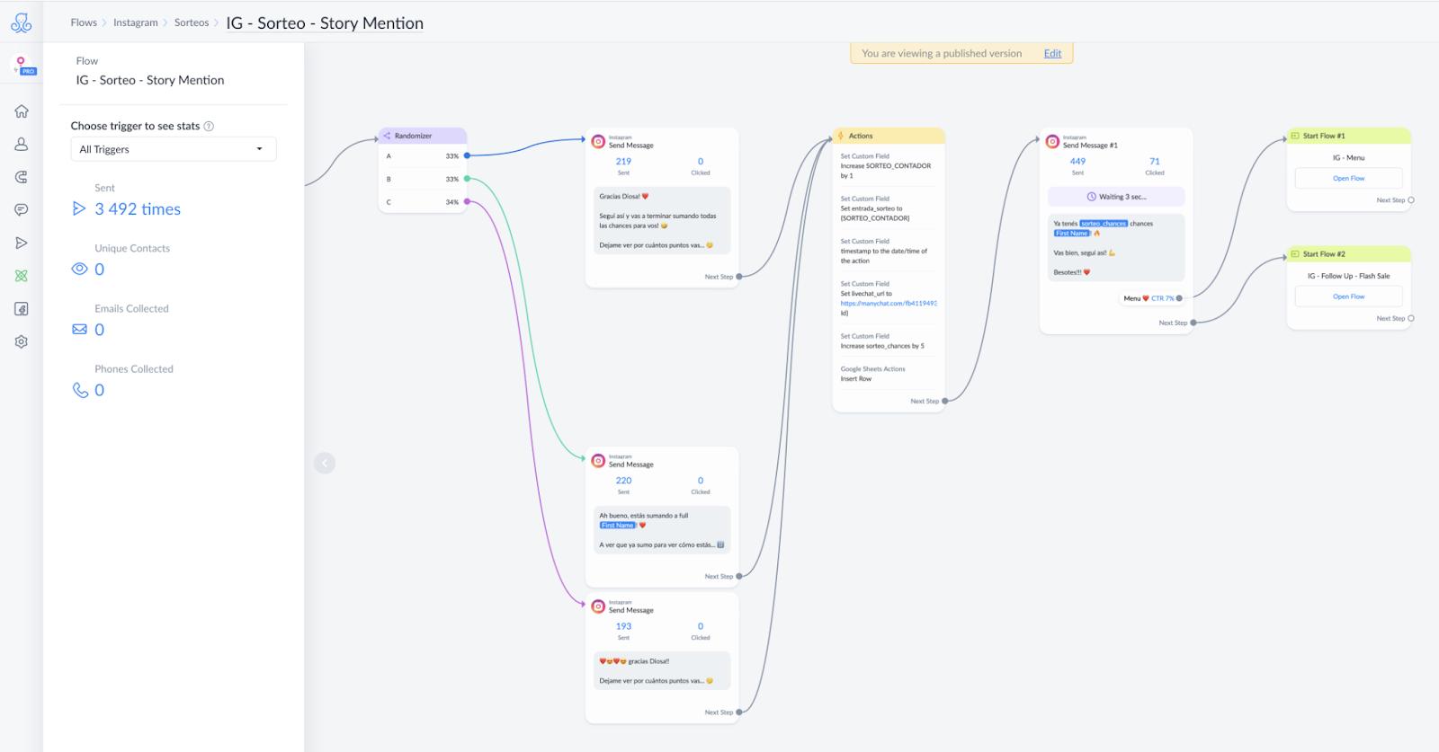Collapse the left stats panel arrow
The height and width of the screenshot is (752, 1439).
(x=325, y=463)
